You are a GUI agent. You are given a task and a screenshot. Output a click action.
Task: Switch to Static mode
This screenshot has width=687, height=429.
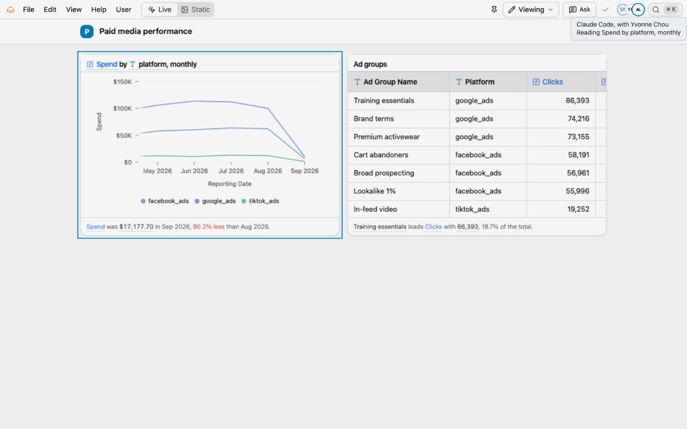click(195, 10)
